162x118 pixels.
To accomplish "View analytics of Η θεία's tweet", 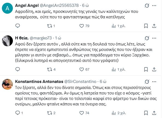I will (x=118, y=70).
